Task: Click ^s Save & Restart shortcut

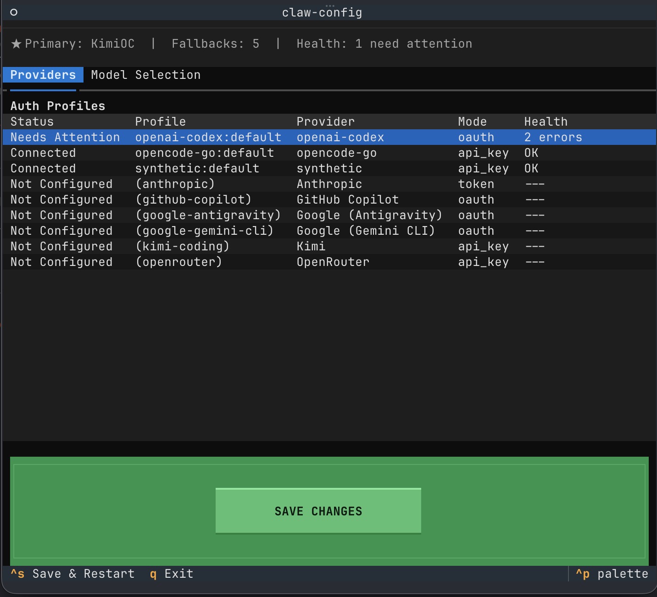Action: click(72, 574)
